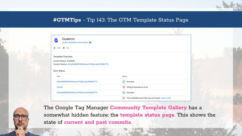
Task: Click GitHub returned an error text
Action: click(x=137, y=87)
